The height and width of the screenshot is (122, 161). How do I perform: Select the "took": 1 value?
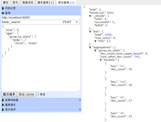click(100, 10)
